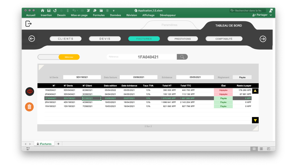The height and width of the screenshot is (166, 297).
Task: Click the yellow Mettre à jour toggle
Action: (69, 57)
